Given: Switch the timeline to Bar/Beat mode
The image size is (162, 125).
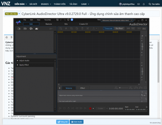Looking at the screenshot, I should click(x=119, y=29).
